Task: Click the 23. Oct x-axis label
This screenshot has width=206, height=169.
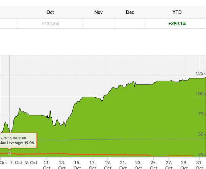Action: point(138,165)
